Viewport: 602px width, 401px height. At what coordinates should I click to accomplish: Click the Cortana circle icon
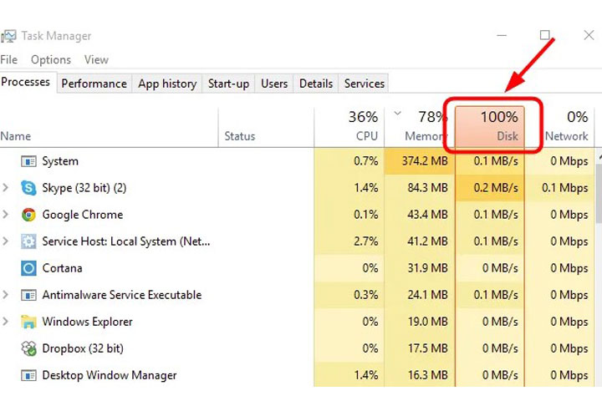tap(28, 268)
